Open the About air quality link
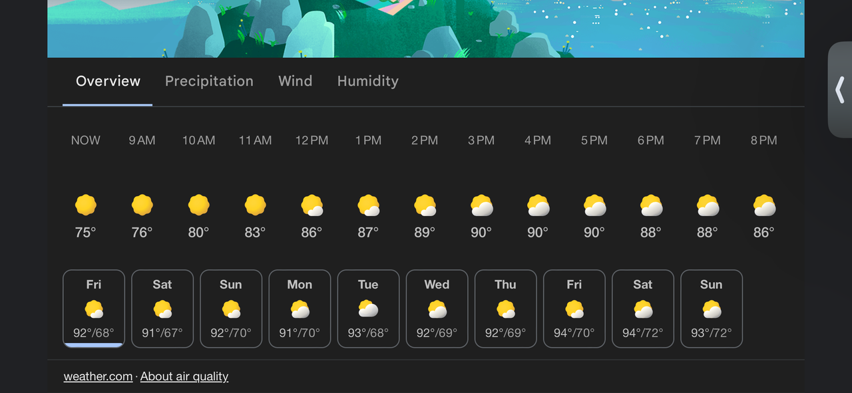Screen dimensions: 852x393 click(x=184, y=376)
